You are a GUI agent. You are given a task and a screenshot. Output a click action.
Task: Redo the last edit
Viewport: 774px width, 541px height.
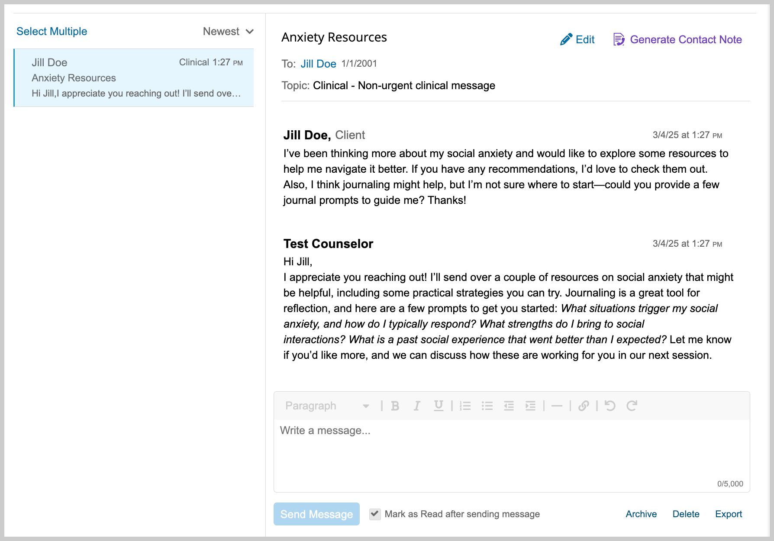[632, 406]
